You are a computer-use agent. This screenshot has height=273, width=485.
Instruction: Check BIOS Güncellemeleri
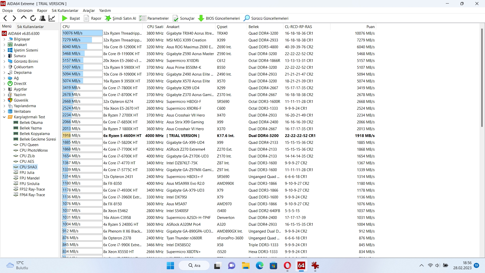click(x=219, y=18)
